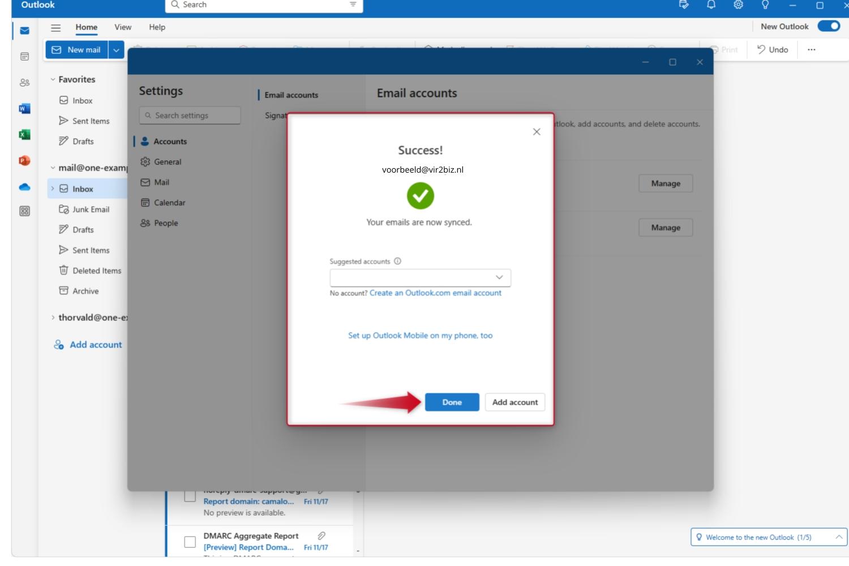This screenshot has height=566, width=849.
Task: Open the Deleted Items folder
Action: pyautogui.click(x=96, y=271)
